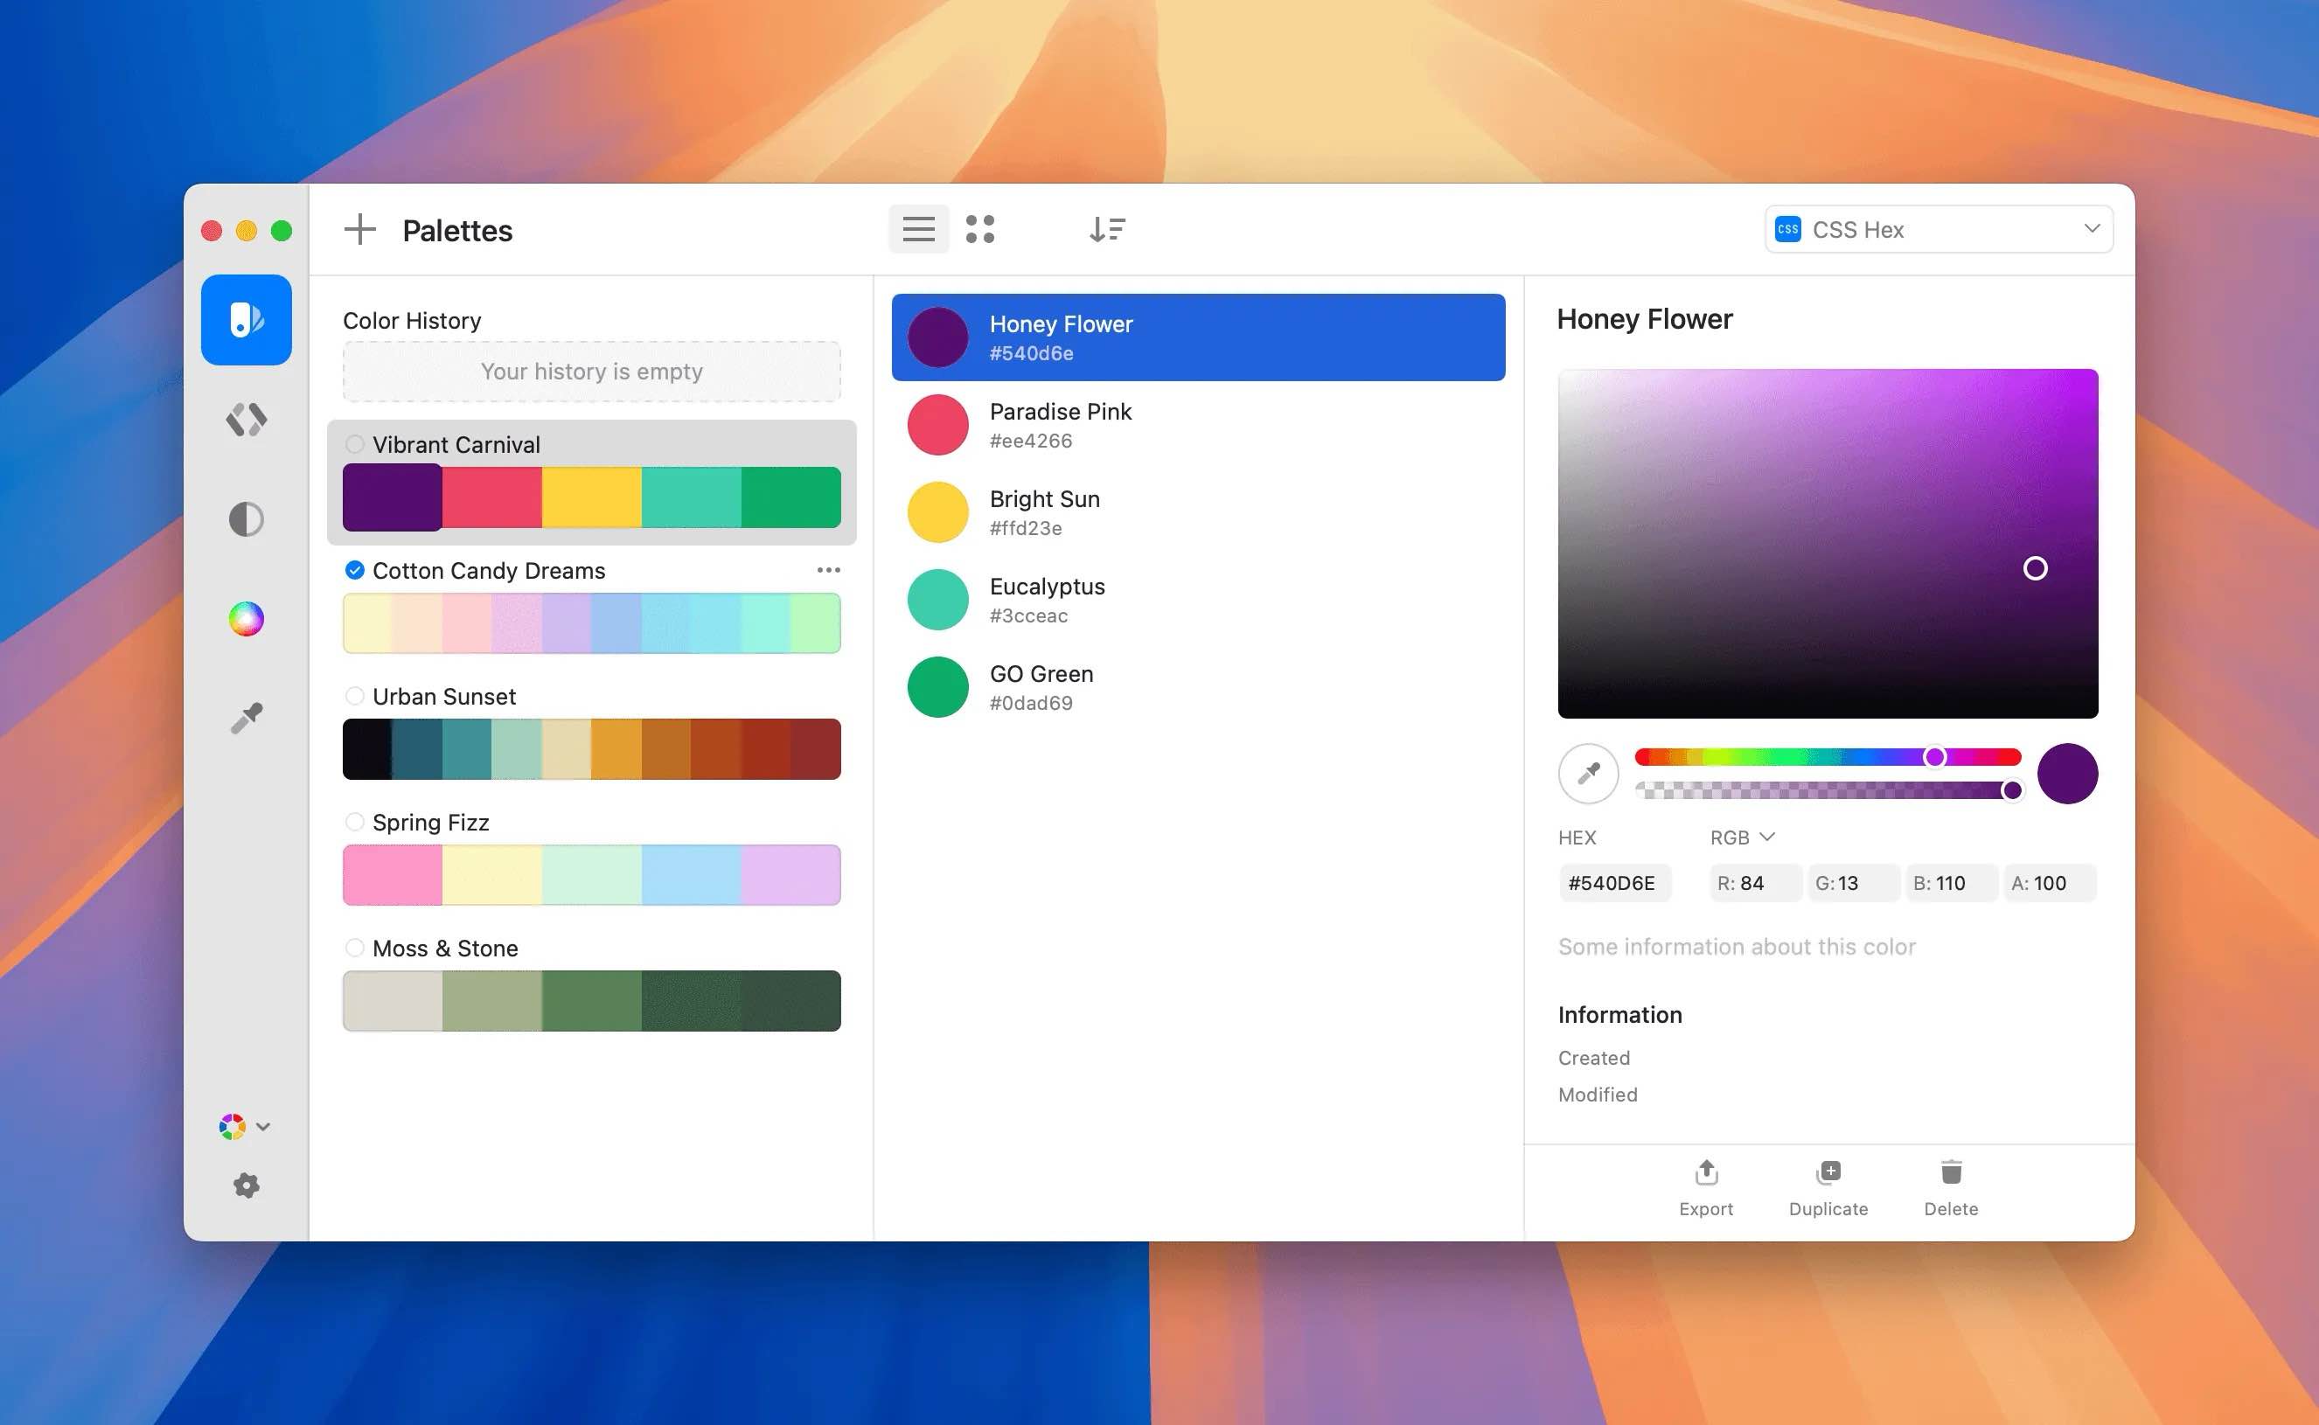Open the gradient tool below Palettes icon
2319x1425 pixels.
tap(245, 420)
